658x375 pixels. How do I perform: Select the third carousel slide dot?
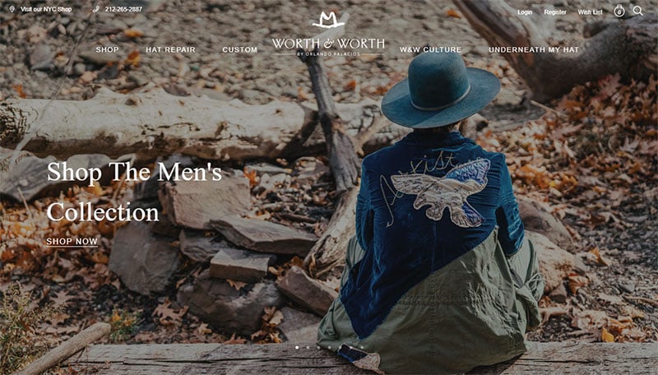coord(318,347)
